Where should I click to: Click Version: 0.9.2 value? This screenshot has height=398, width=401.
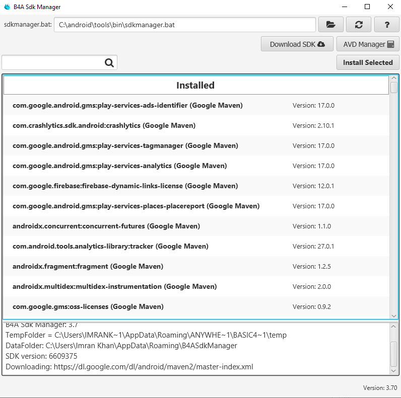click(x=312, y=306)
